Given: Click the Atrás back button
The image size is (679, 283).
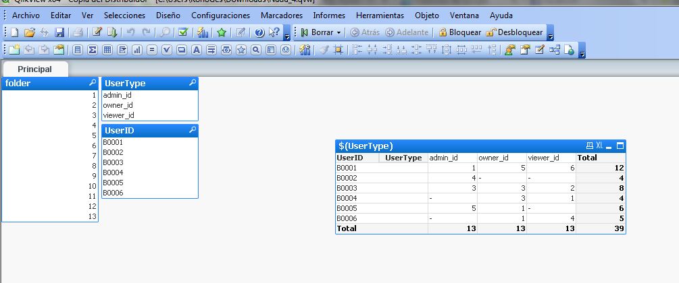Looking at the screenshot, I should click(365, 32).
